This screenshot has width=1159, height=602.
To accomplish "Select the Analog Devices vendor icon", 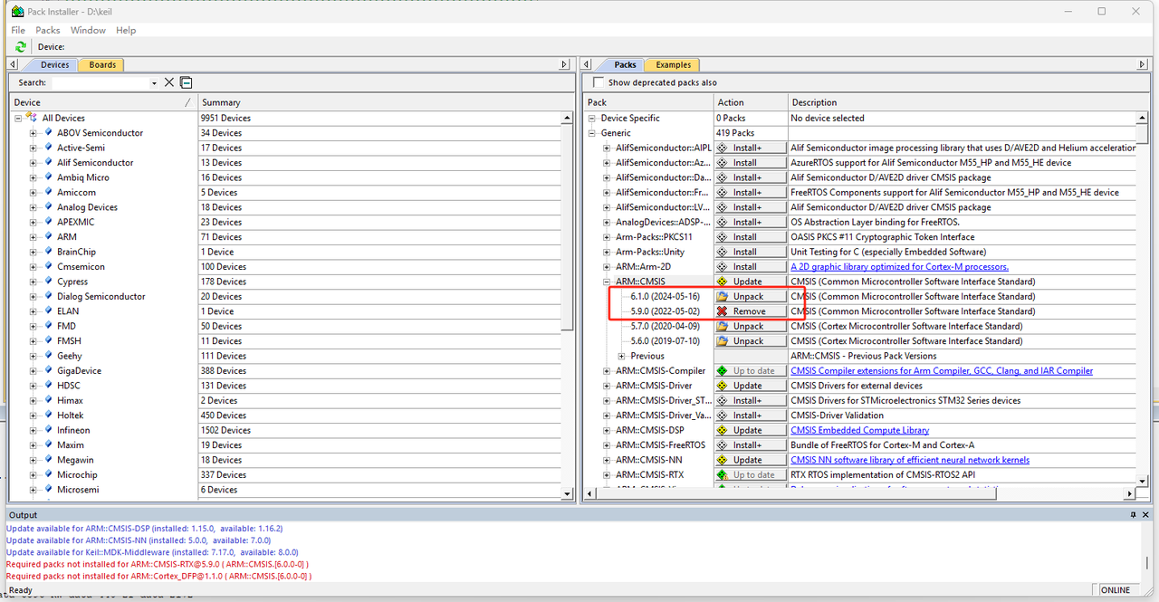I will pyautogui.click(x=48, y=207).
